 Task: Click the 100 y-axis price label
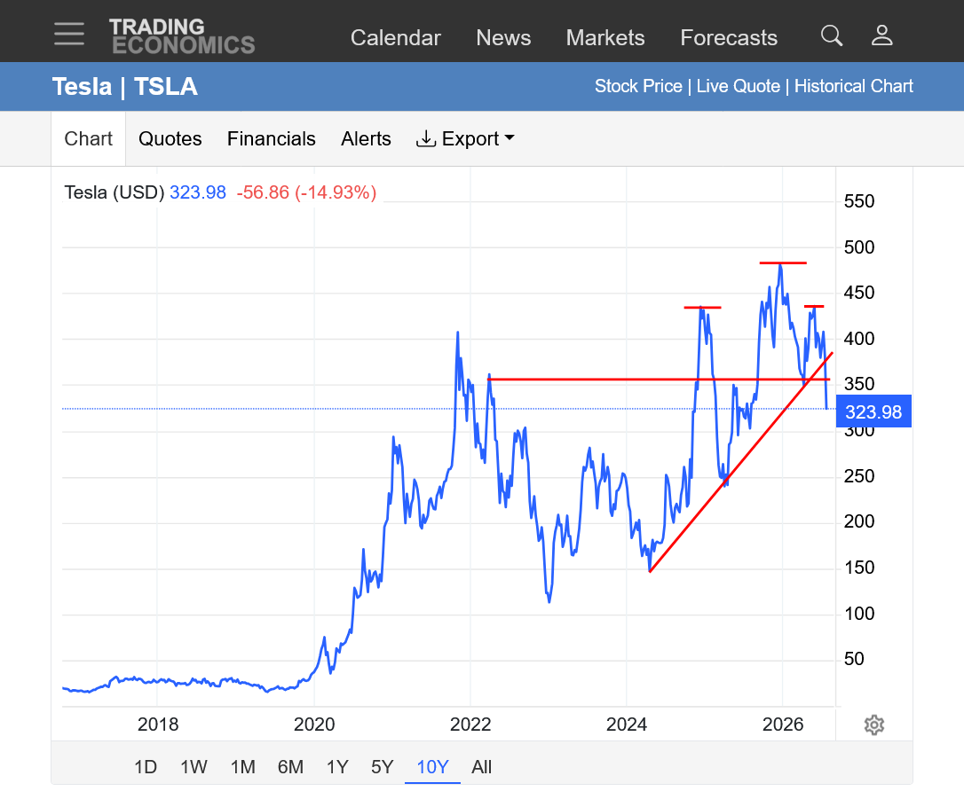(859, 614)
